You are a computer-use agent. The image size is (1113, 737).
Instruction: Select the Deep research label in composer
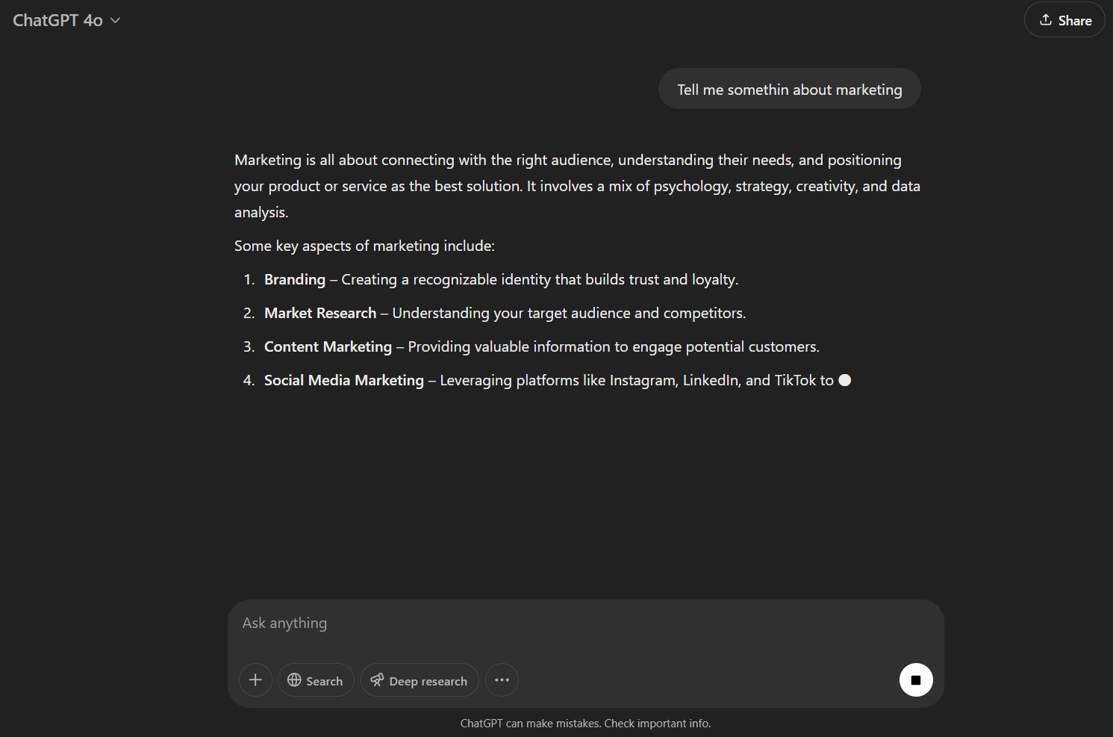coord(428,680)
